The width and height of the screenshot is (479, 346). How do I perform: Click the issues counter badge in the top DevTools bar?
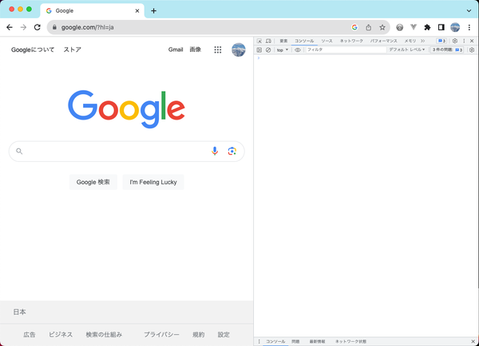click(x=441, y=41)
